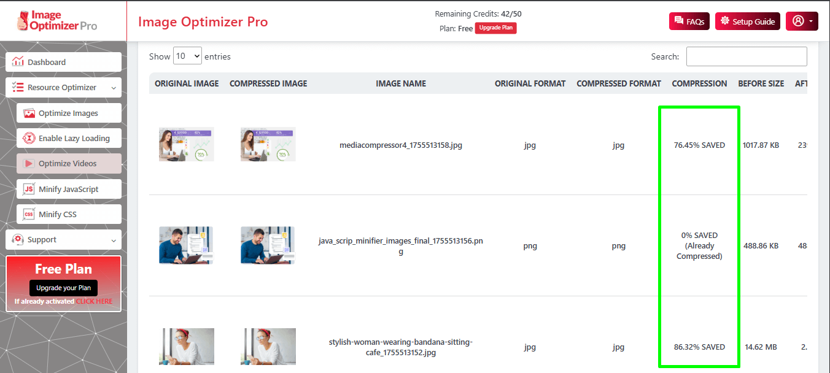Image resolution: width=830 pixels, height=373 pixels.
Task: Open compressed thumbnail of stylish-woman image
Action: [x=268, y=347]
